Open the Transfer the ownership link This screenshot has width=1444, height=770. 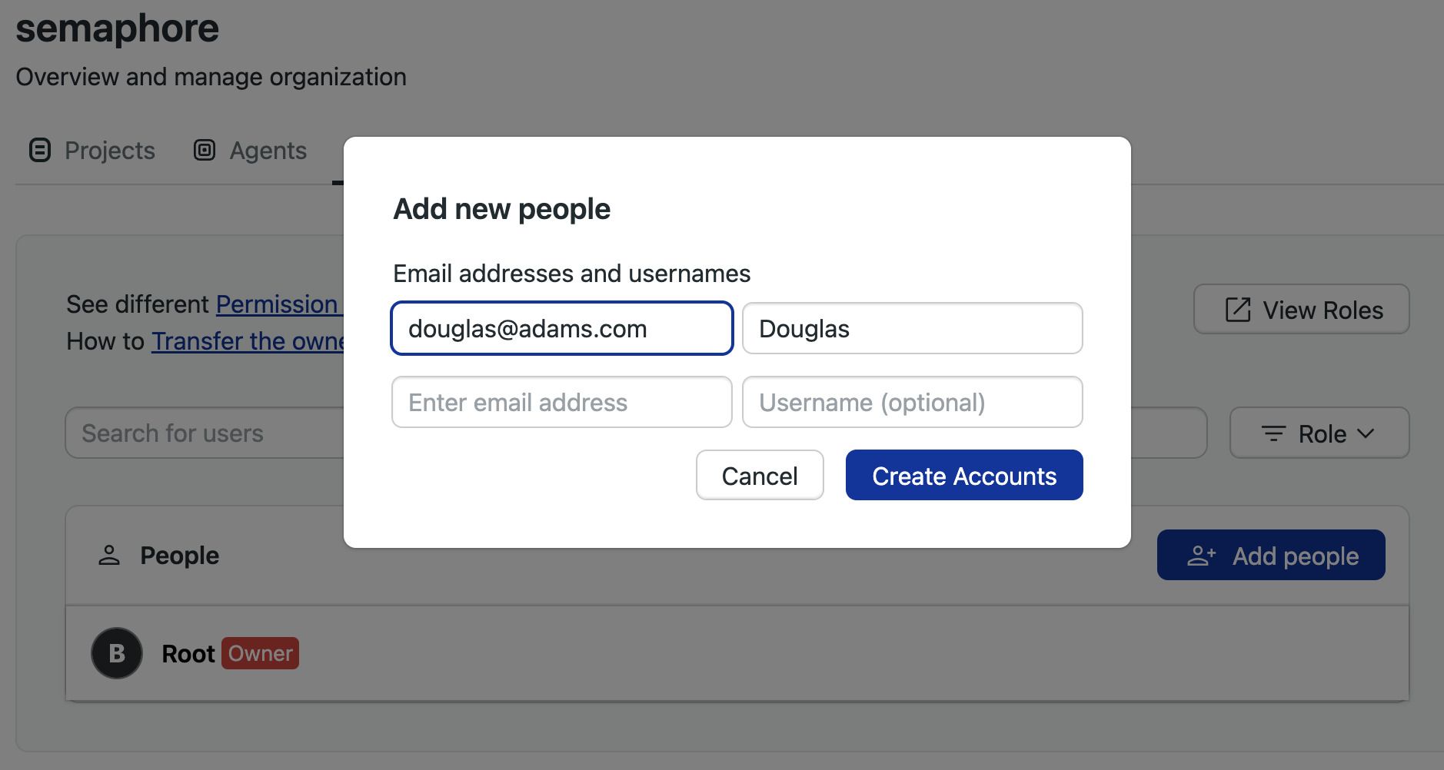pos(248,341)
